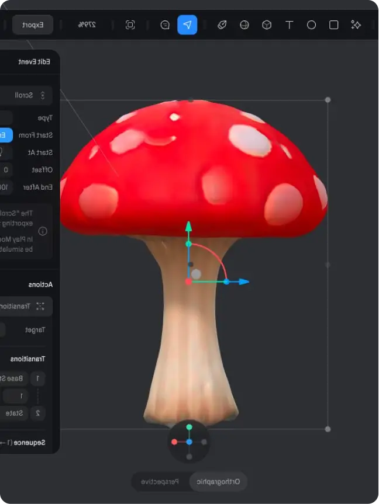This screenshot has height=504, width=379.
Task: Select the 3D cube shape tool
Action: coord(267,25)
